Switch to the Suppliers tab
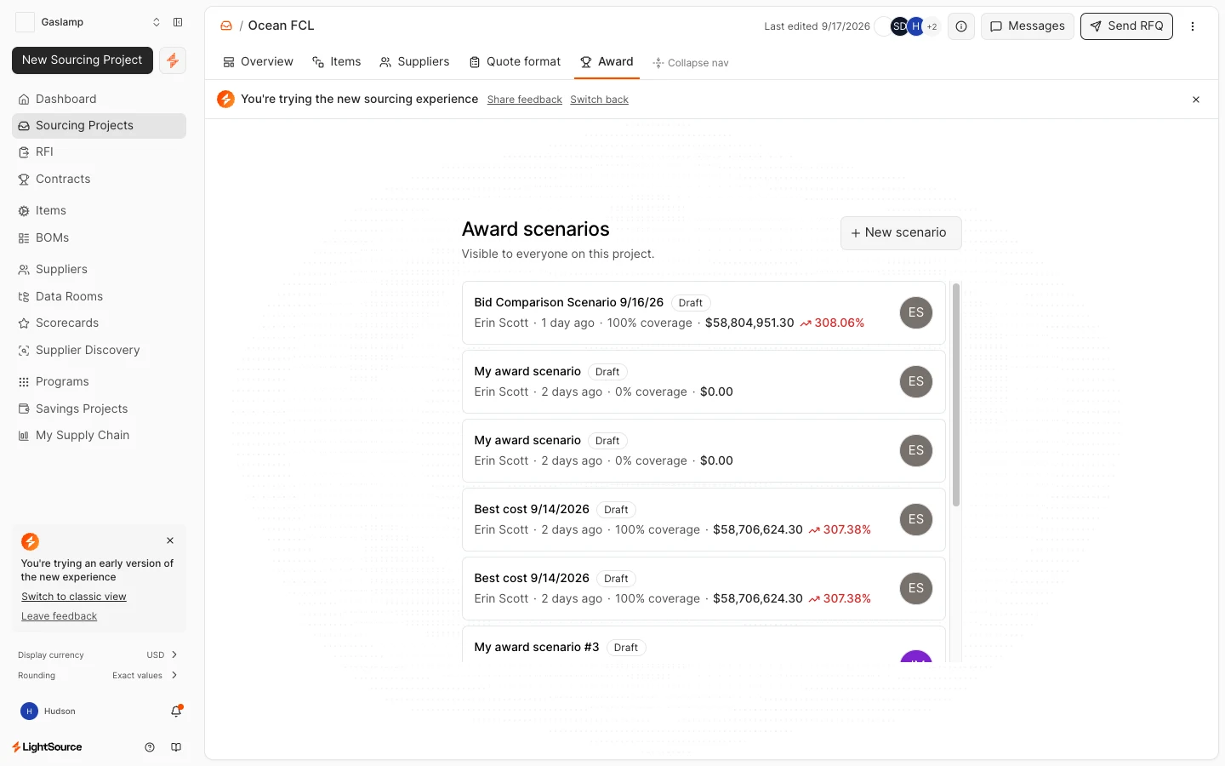The image size is (1225, 766). (414, 62)
